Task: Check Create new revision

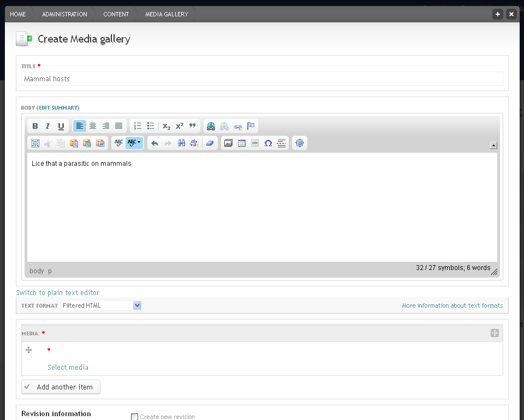Action: (134, 417)
